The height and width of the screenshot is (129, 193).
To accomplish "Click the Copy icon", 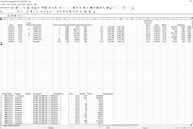I will pyautogui.click(x=53, y=8).
